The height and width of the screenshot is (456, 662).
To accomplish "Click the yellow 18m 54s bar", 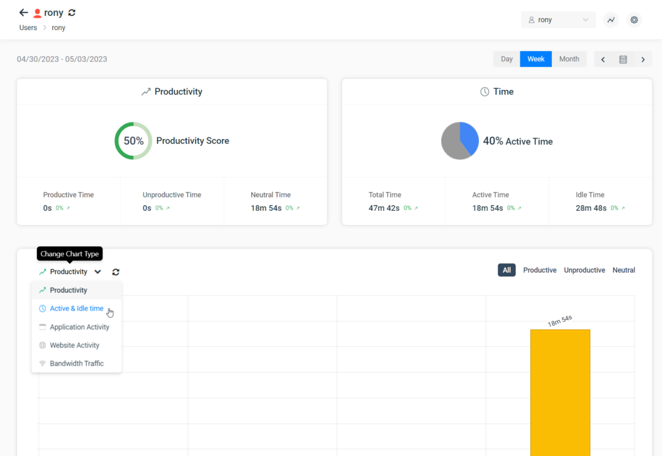I will coord(560,392).
